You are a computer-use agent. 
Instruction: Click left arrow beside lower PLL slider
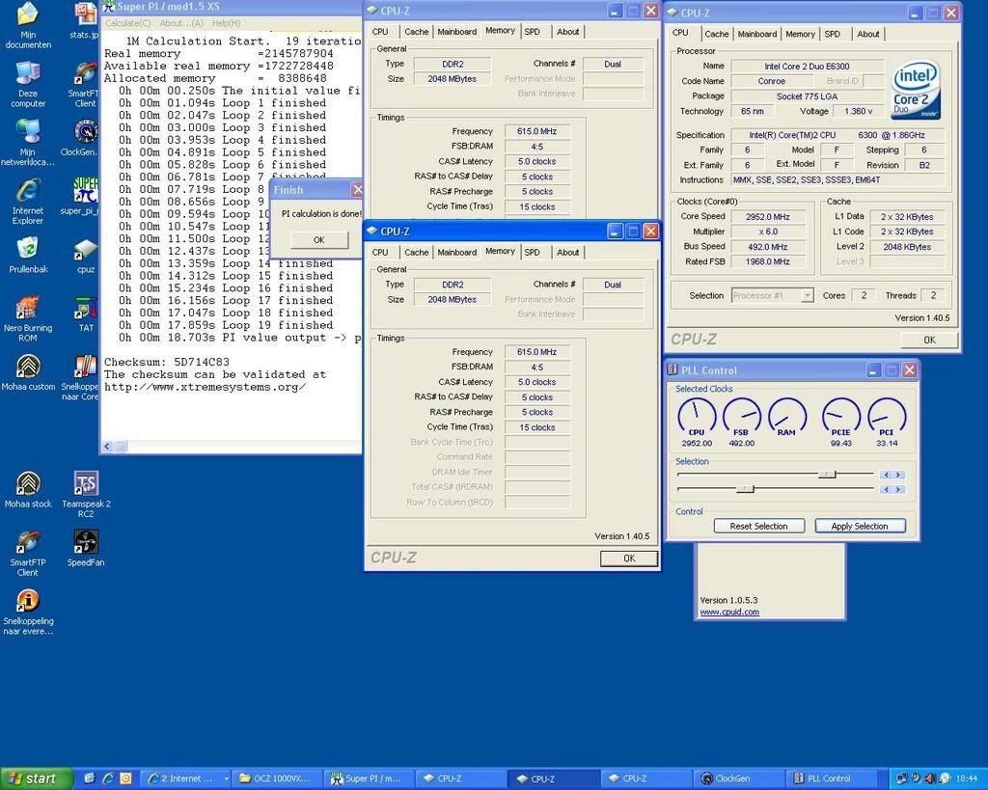point(886,489)
